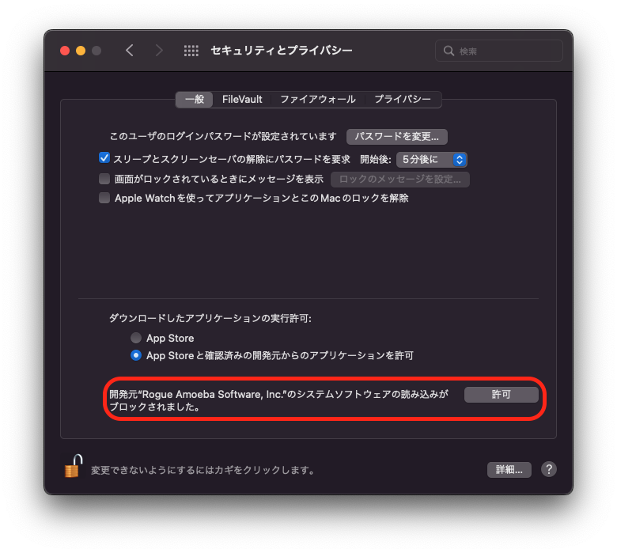Viewport: 617px width, 553px height.
Task: Click the forward navigation arrow
Action: [x=158, y=51]
